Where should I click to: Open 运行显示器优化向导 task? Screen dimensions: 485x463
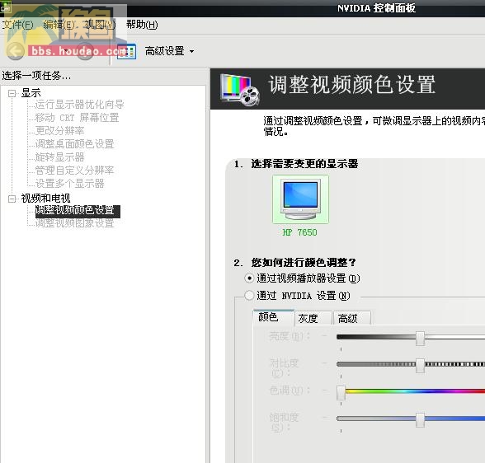pyautogui.click(x=79, y=105)
